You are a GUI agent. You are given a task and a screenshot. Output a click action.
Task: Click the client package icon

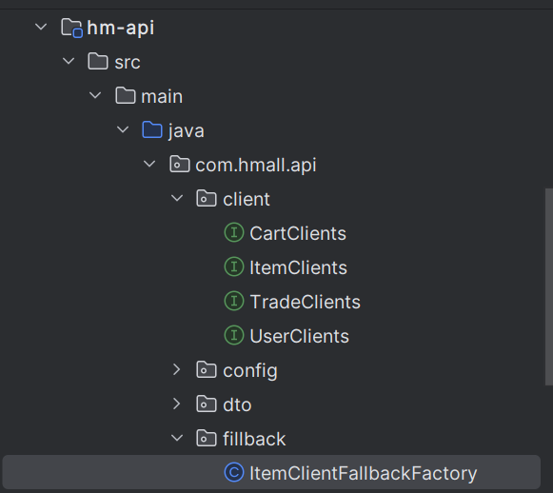[207, 199]
